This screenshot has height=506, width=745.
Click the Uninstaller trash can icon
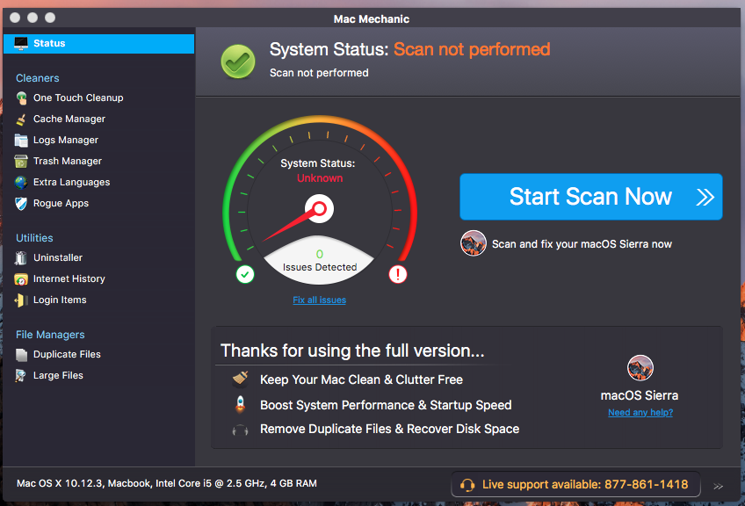coord(21,257)
